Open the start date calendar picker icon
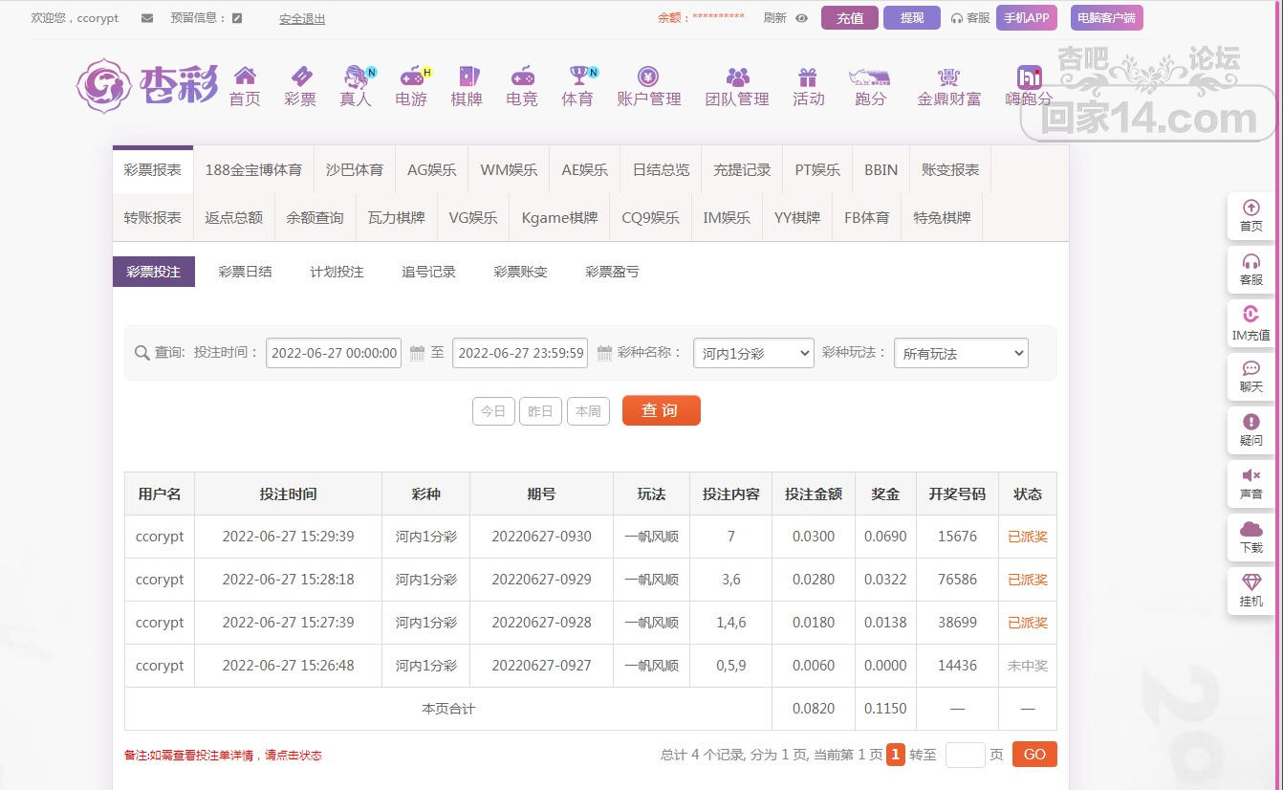Viewport: 1283px width, 790px height. (417, 353)
